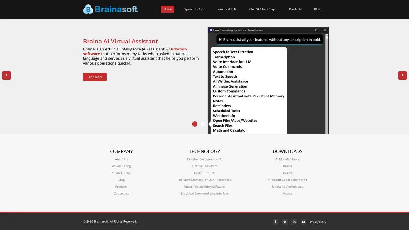Open Persistent Memory for LLM link

[204, 180]
